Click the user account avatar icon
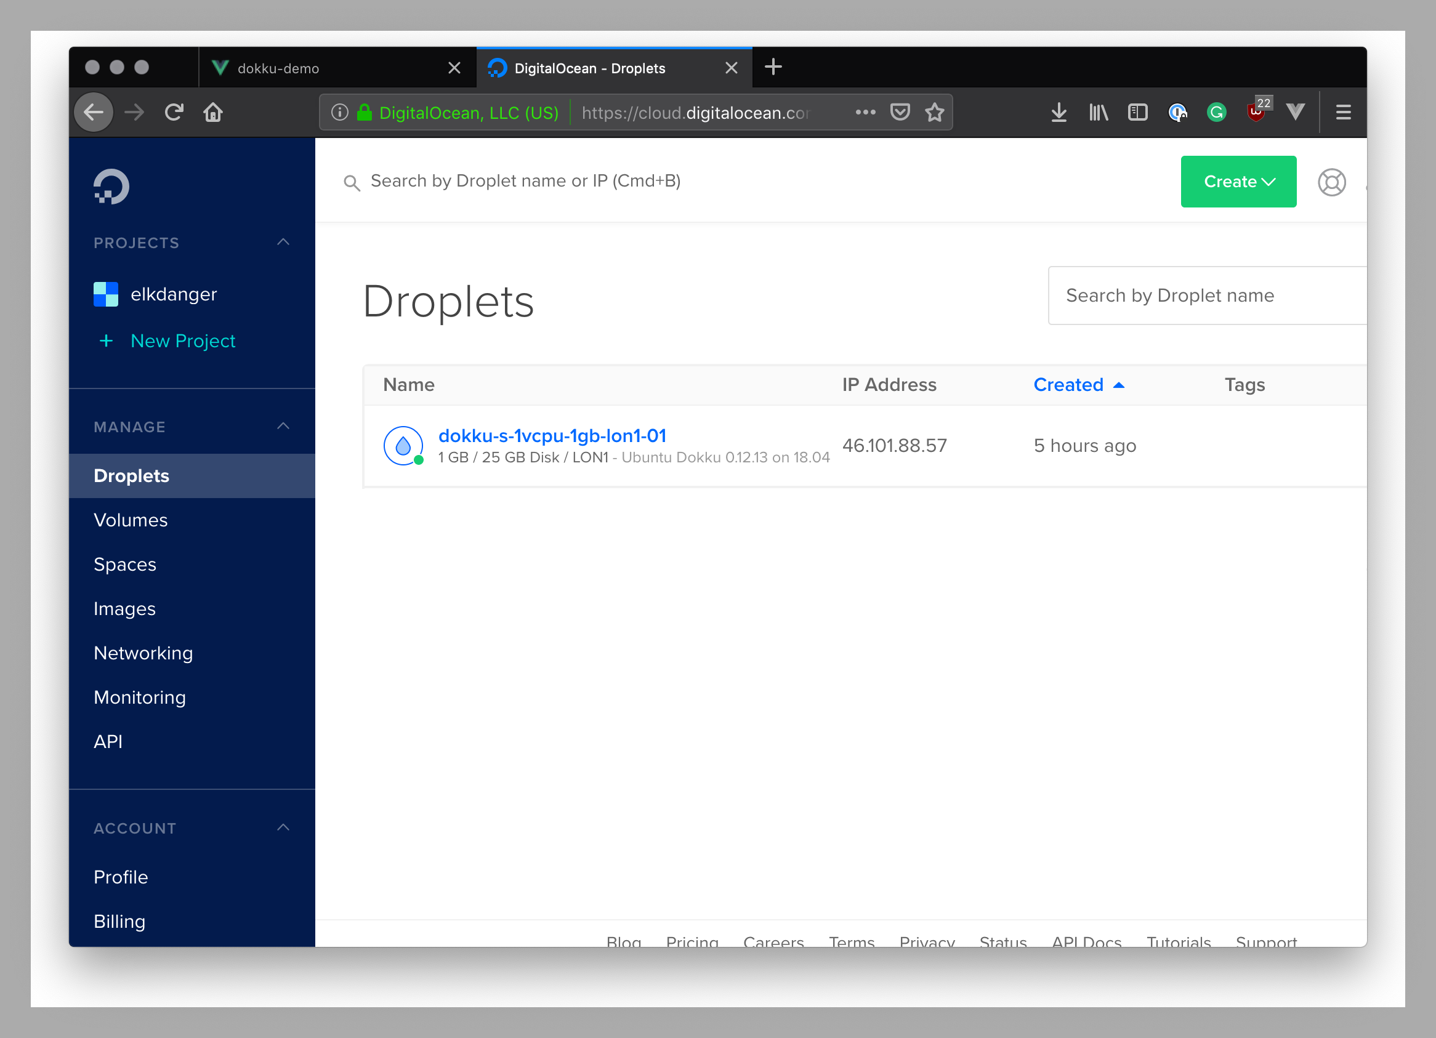1436x1038 pixels. pyautogui.click(x=1331, y=180)
